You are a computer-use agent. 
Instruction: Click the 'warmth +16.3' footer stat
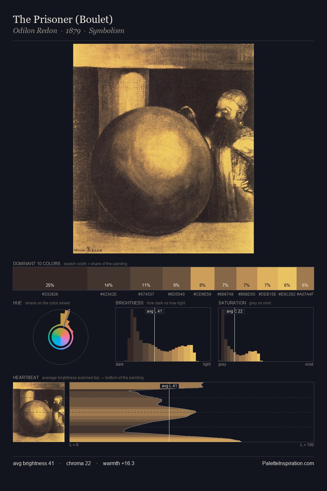tap(119, 463)
